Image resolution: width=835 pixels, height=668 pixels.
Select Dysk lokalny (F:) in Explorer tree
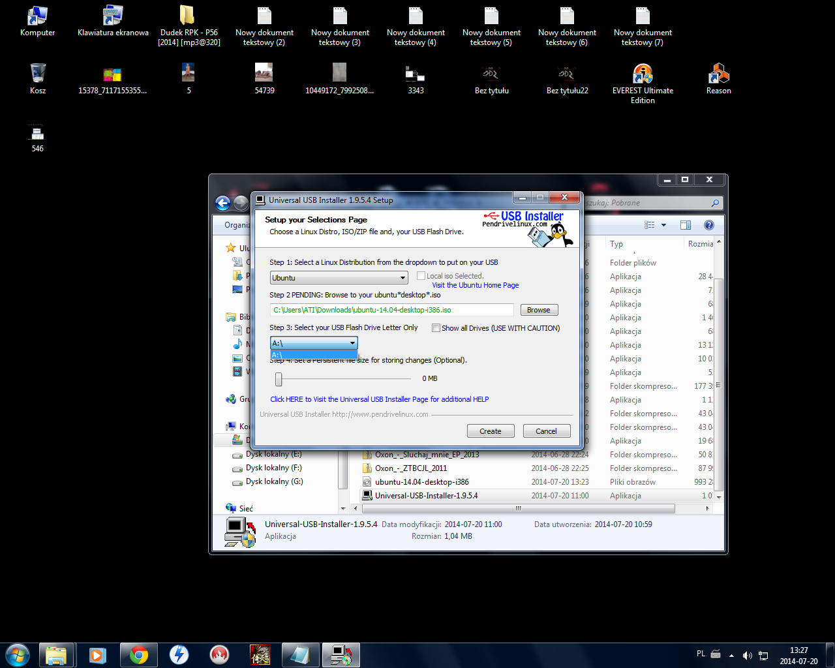pos(267,468)
